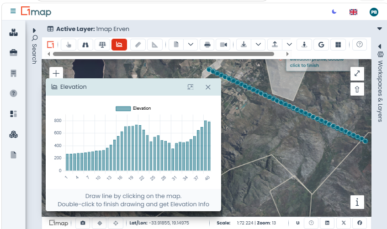387x229 pixels.
Task: Pop out the Elevation panel
Action: click(190, 87)
